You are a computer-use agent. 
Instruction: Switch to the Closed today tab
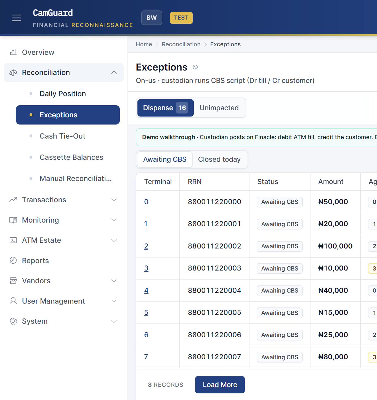[219, 159]
